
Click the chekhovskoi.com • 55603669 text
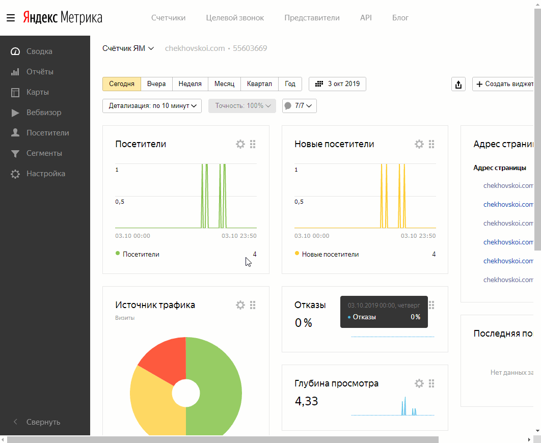click(x=216, y=48)
